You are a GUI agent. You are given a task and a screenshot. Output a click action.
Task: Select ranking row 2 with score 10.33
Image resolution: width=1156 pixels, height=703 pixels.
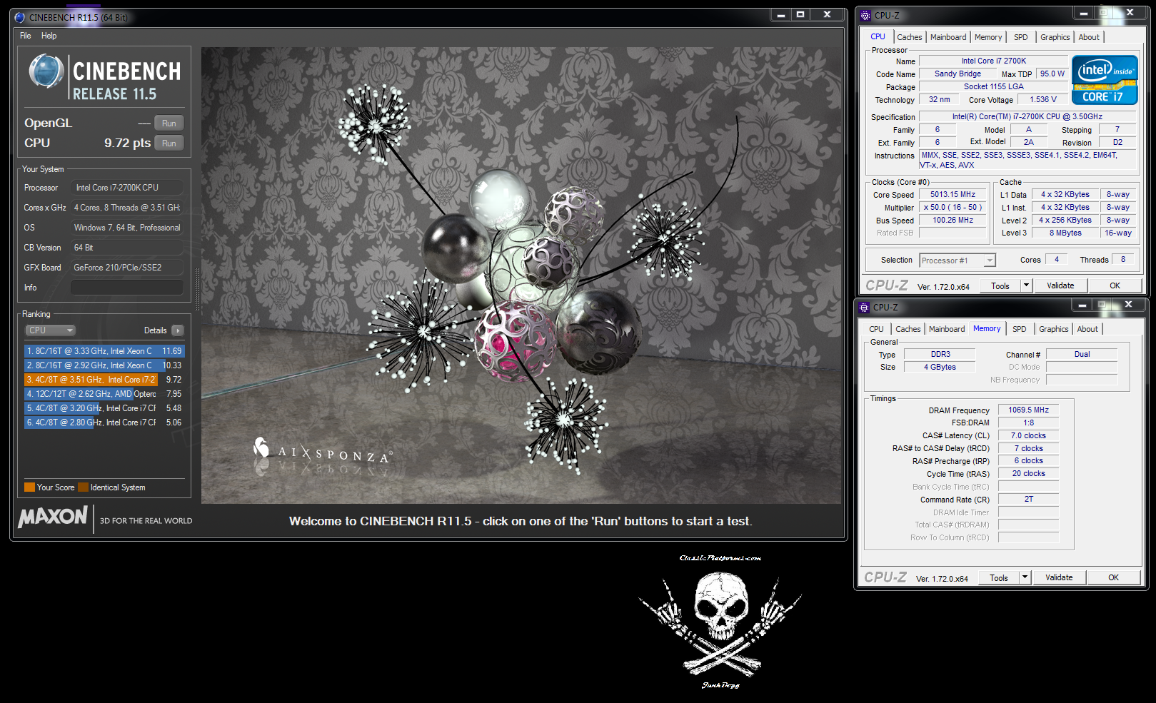[104, 365]
